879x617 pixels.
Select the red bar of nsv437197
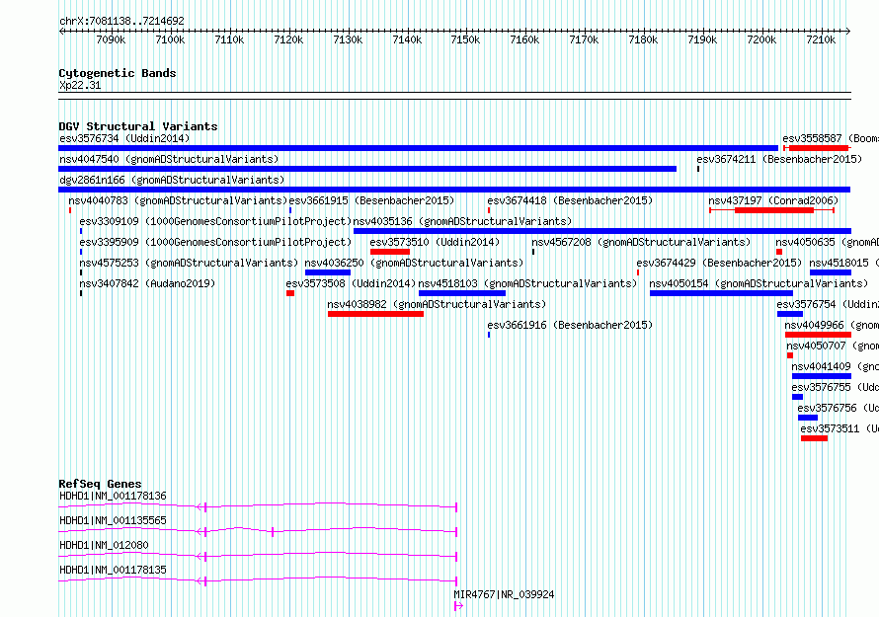pos(774,210)
